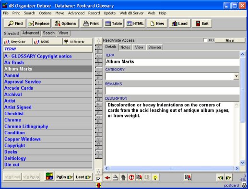This screenshot has height=189, width=248.
Task: Select the Copper Windows record
Action: click(48, 139)
